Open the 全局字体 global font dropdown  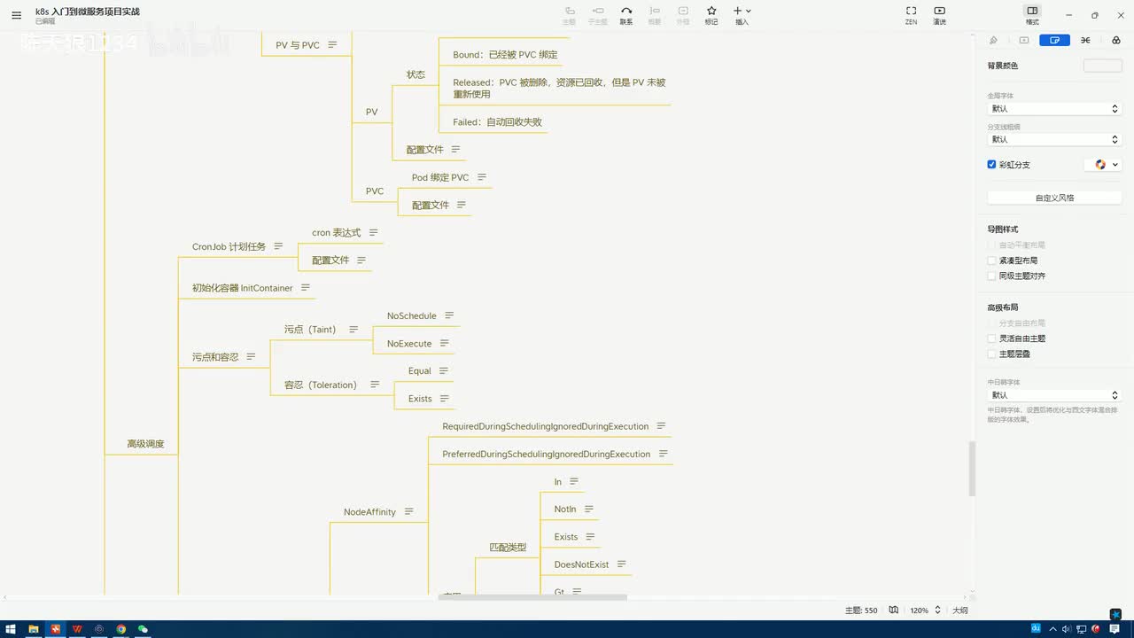(x=1054, y=108)
